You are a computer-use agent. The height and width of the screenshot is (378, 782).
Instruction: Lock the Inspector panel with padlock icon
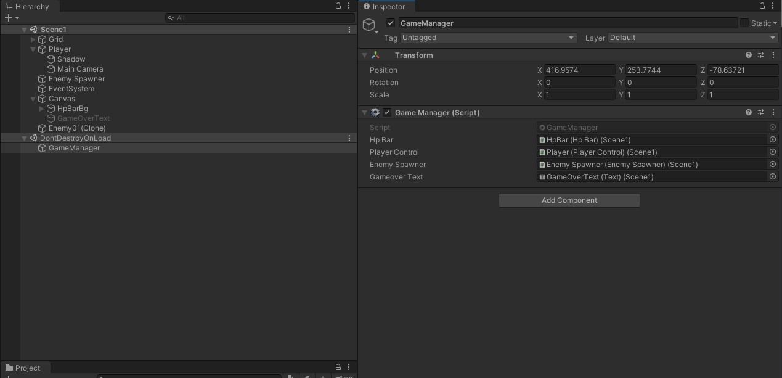tap(763, 6)
